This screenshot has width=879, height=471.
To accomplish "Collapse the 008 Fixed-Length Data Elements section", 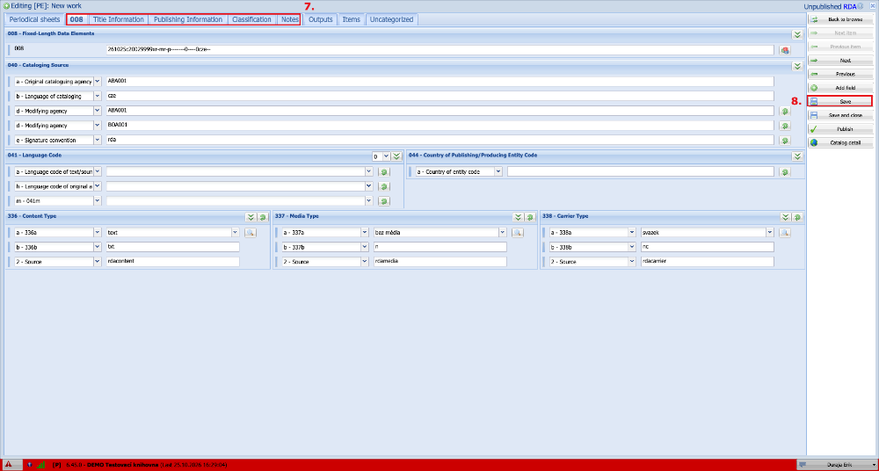I will (797, 34).
